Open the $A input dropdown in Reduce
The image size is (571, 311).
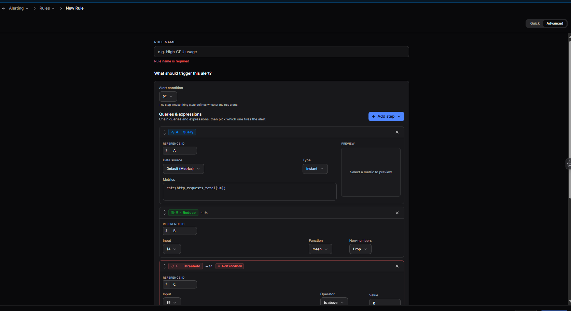172,249
